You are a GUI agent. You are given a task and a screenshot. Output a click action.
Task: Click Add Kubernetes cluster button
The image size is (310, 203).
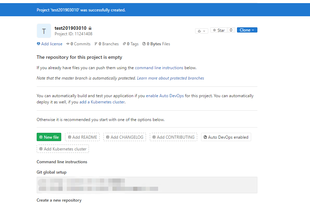pos(63,149)
